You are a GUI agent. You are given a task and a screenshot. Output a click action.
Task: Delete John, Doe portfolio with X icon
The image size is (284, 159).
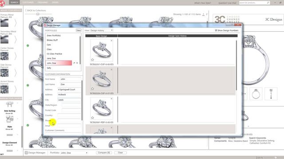(x=77, y=63)
